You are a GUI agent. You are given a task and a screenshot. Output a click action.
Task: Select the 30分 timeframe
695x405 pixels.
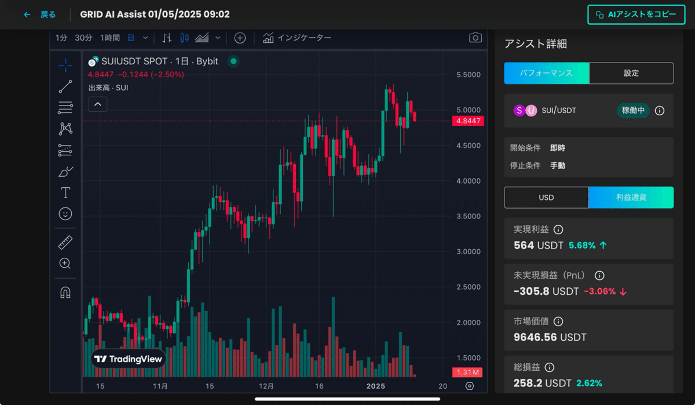click(x=83, y=38)
